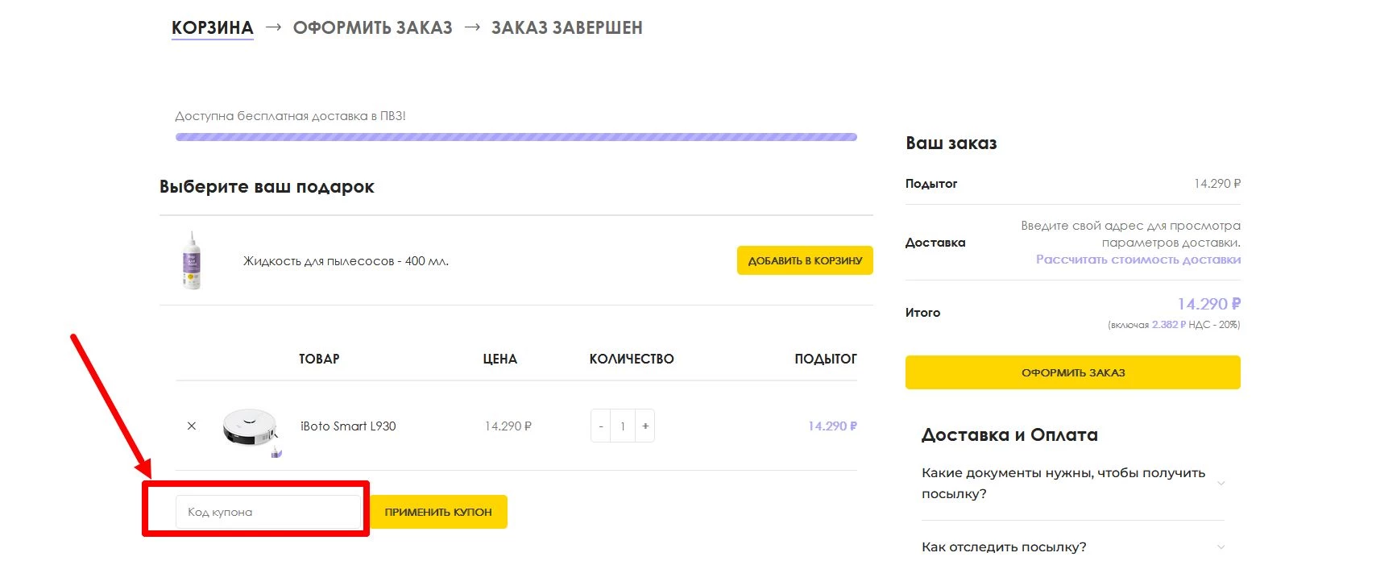This screenshot has width=1376, height=561.
Task: Click the purple item subtotal 14.290 ₽
Action: 832,426
